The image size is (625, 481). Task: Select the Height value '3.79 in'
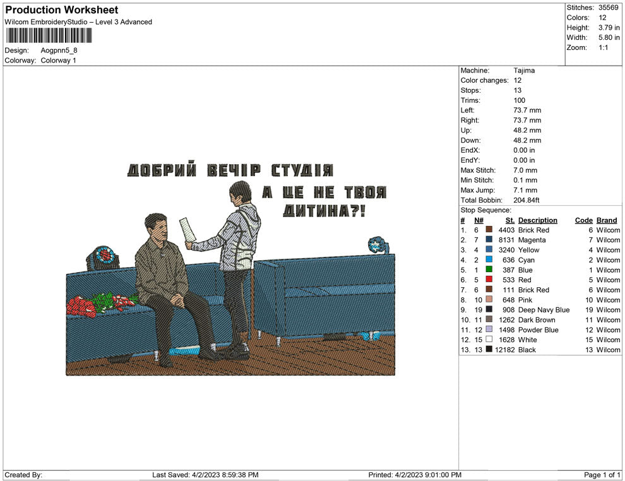609,28
